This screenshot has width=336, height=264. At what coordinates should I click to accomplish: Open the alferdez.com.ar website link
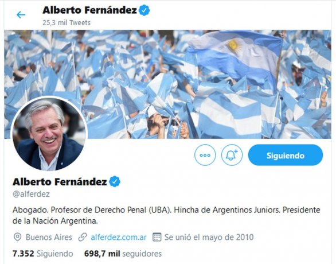coord(119,237)
